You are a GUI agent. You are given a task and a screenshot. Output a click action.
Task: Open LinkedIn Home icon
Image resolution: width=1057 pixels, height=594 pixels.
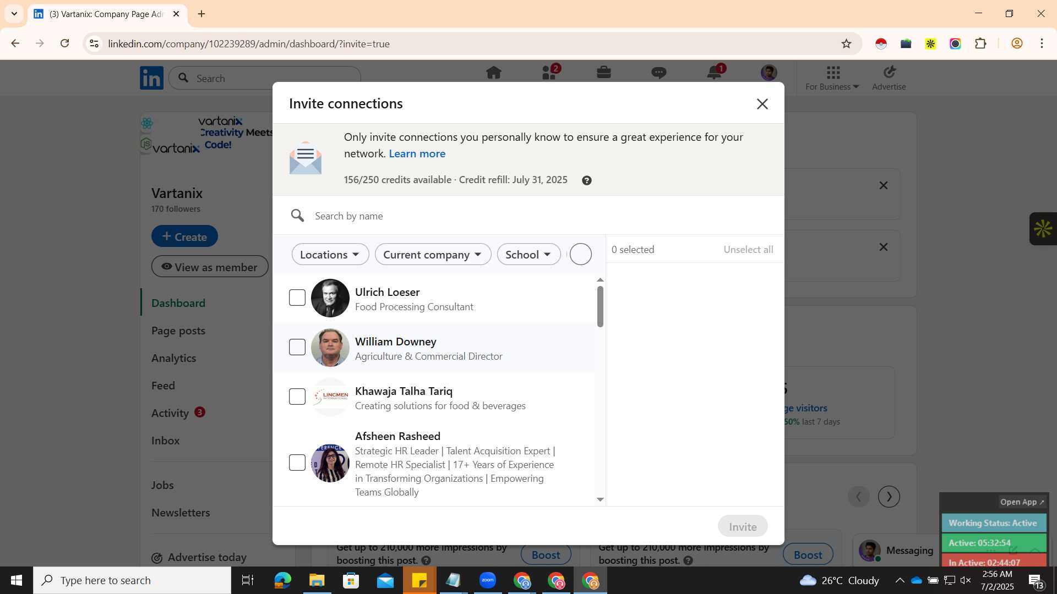(x=494, y=73)
